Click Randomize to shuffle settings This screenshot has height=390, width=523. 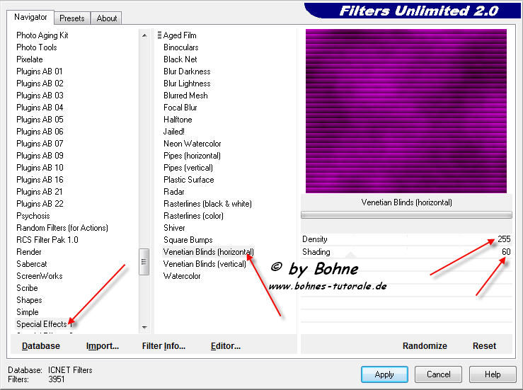click(425, 346)
